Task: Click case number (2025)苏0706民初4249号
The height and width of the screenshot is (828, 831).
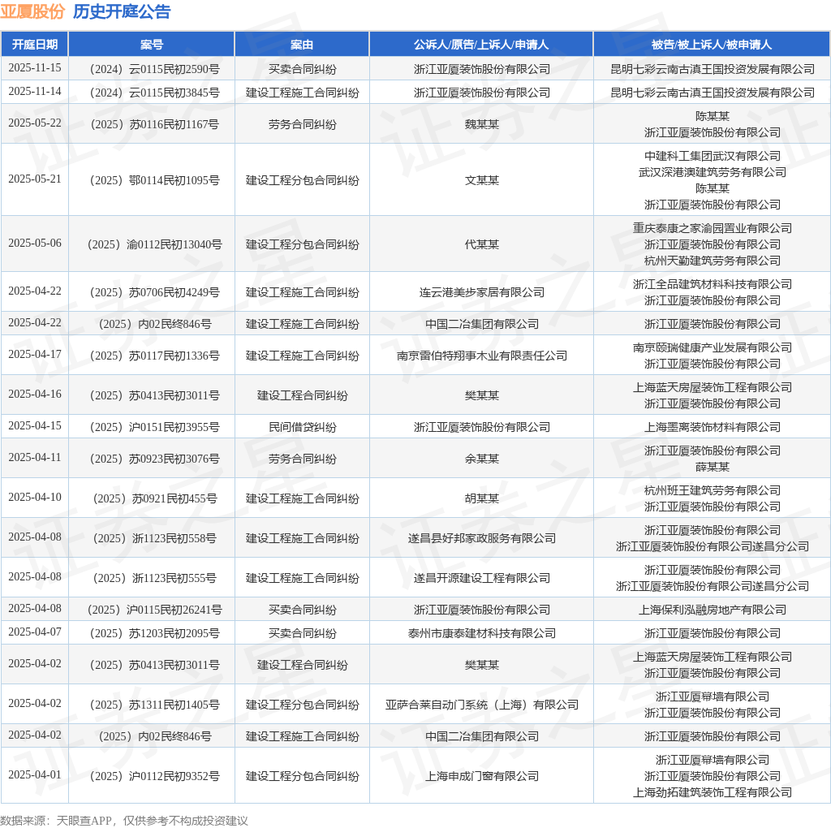Action: coord(154,292)
